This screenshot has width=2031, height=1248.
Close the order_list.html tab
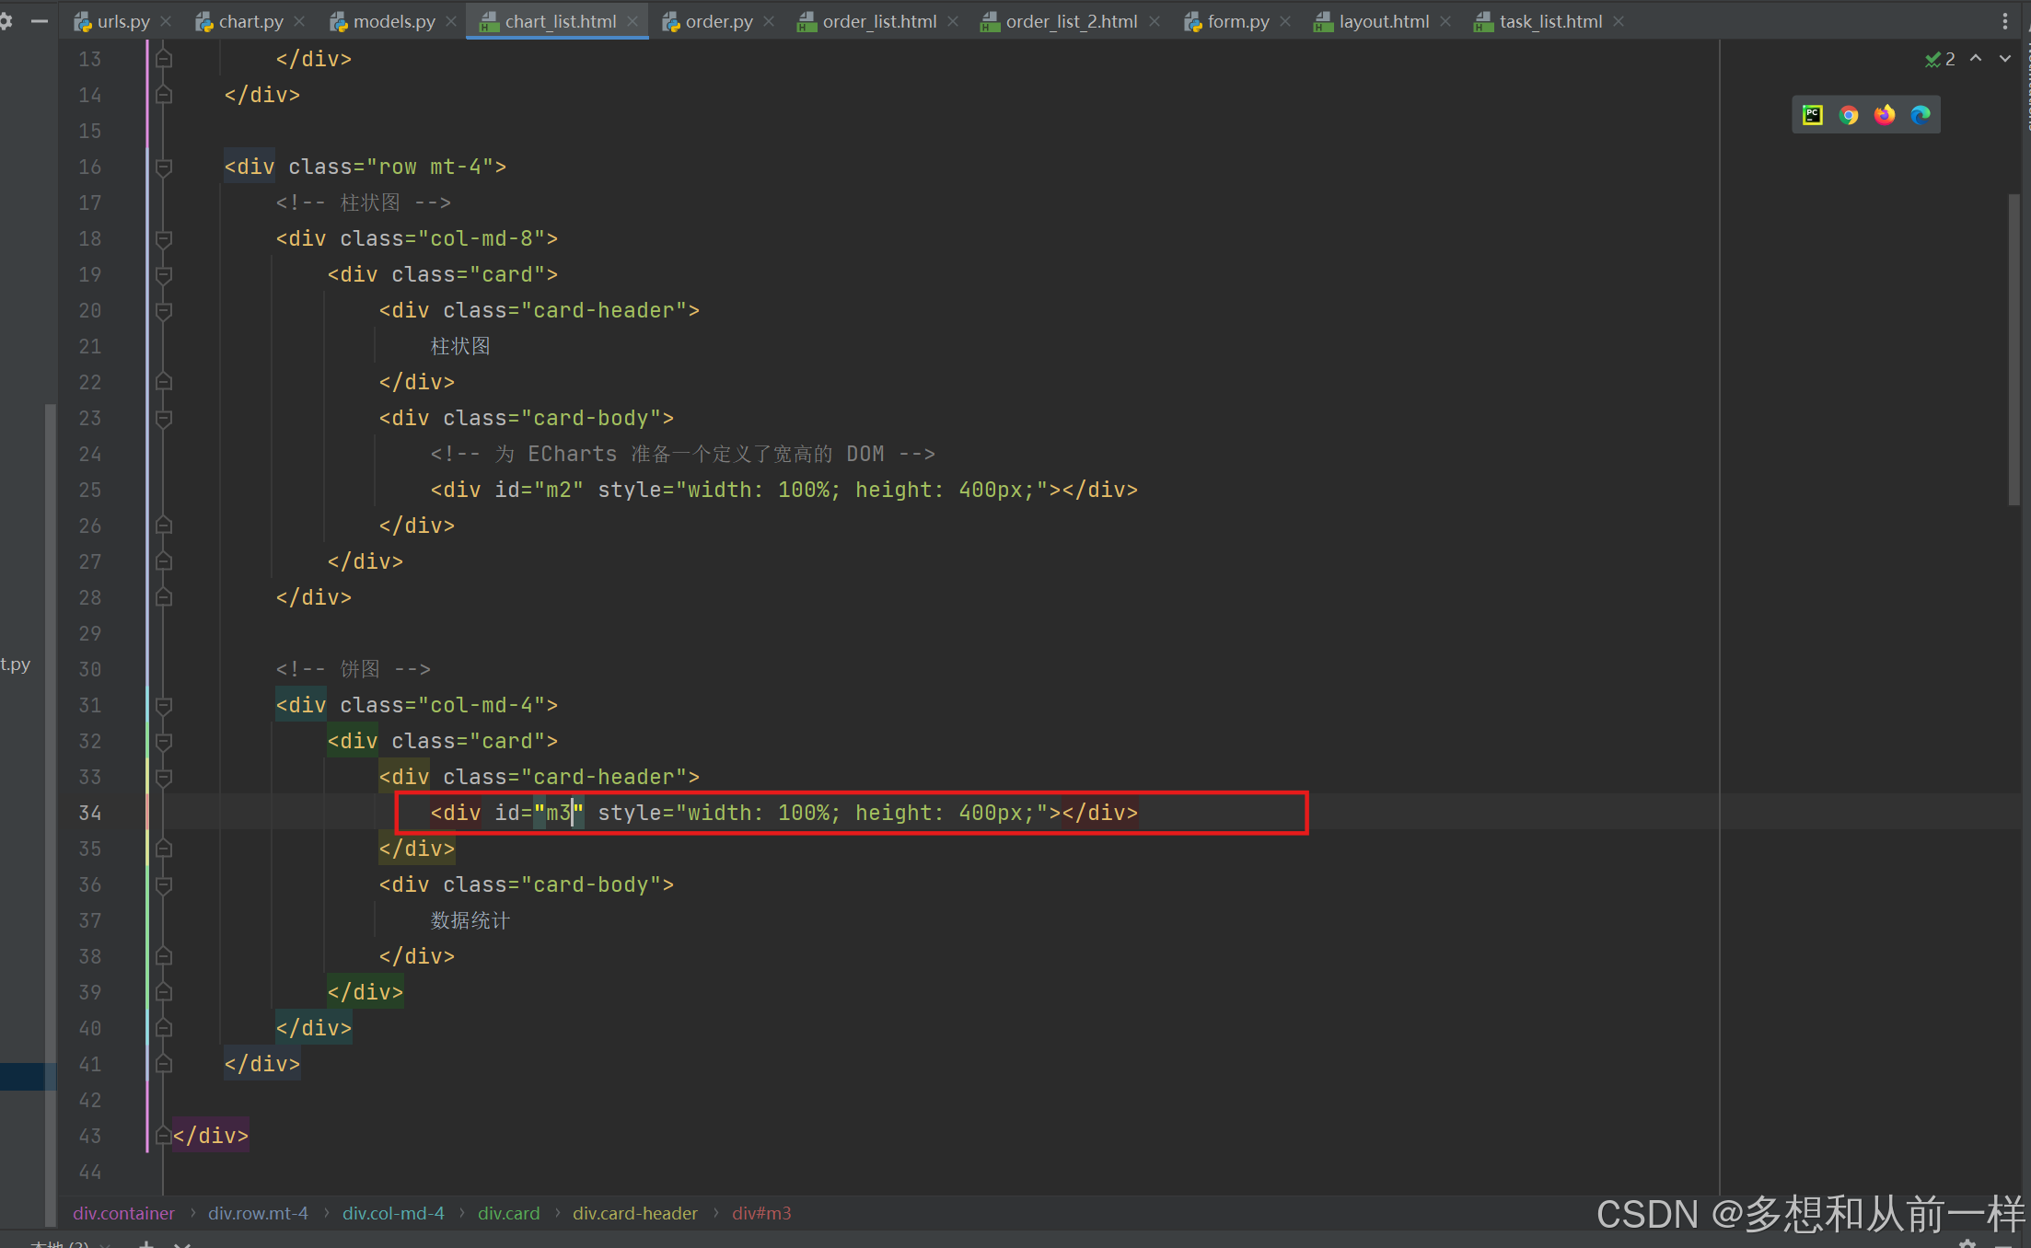point(953,21)
